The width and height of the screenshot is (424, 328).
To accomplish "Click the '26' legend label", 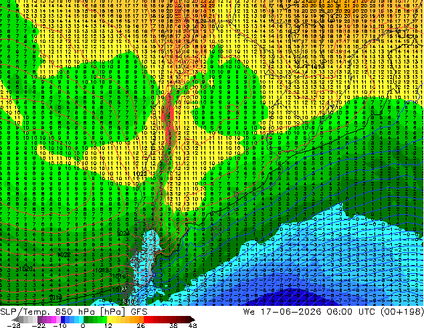I will pos(140,325).
